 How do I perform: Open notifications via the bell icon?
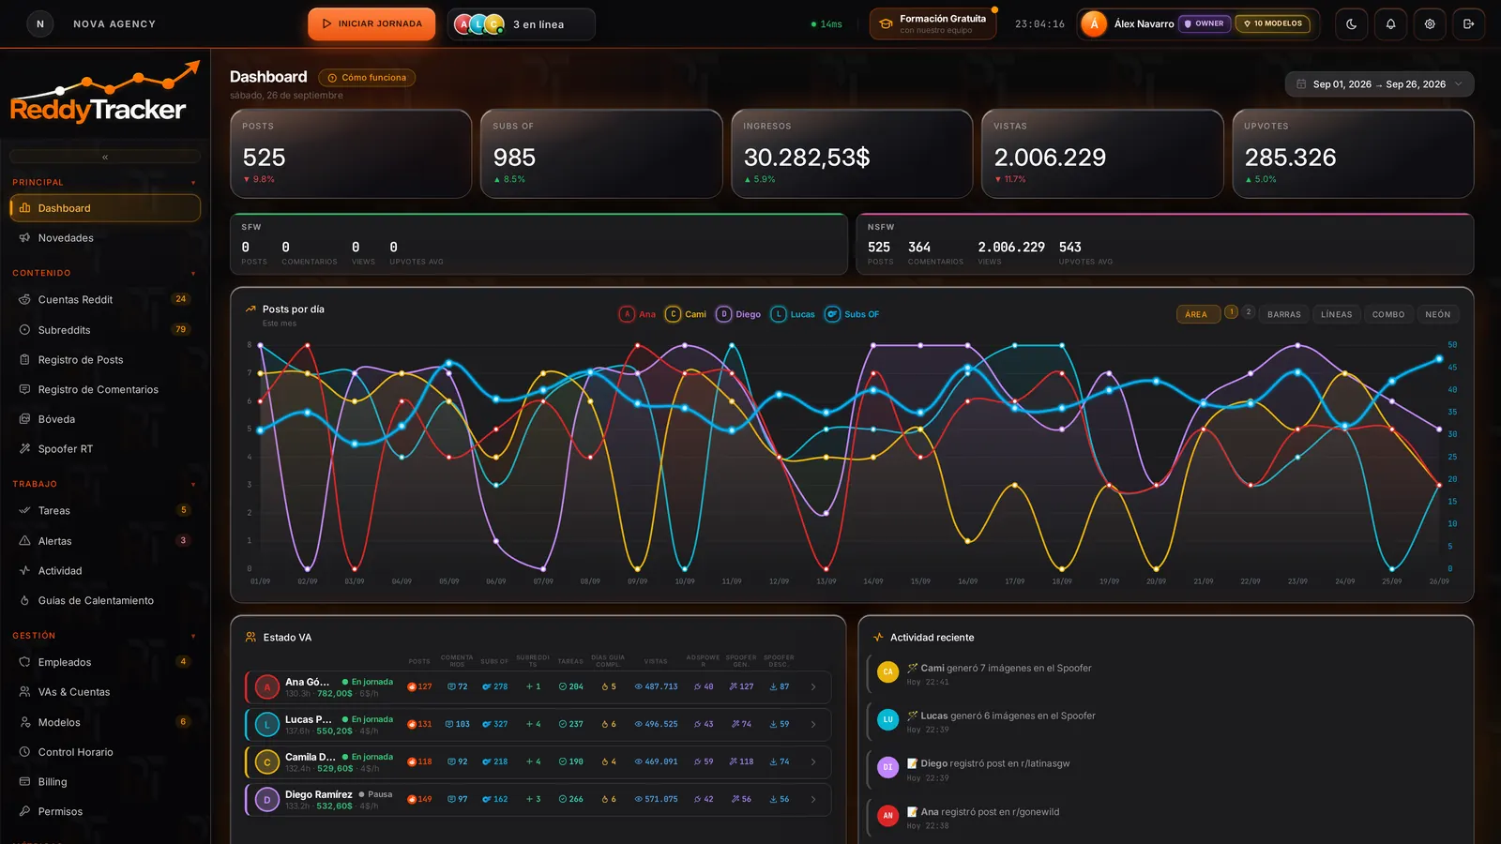tap(1391, 24)
